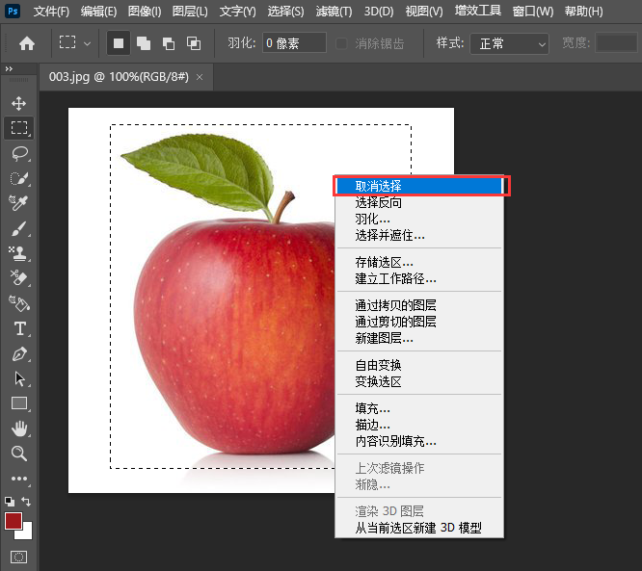Select the Pen tool

[19, 353]
